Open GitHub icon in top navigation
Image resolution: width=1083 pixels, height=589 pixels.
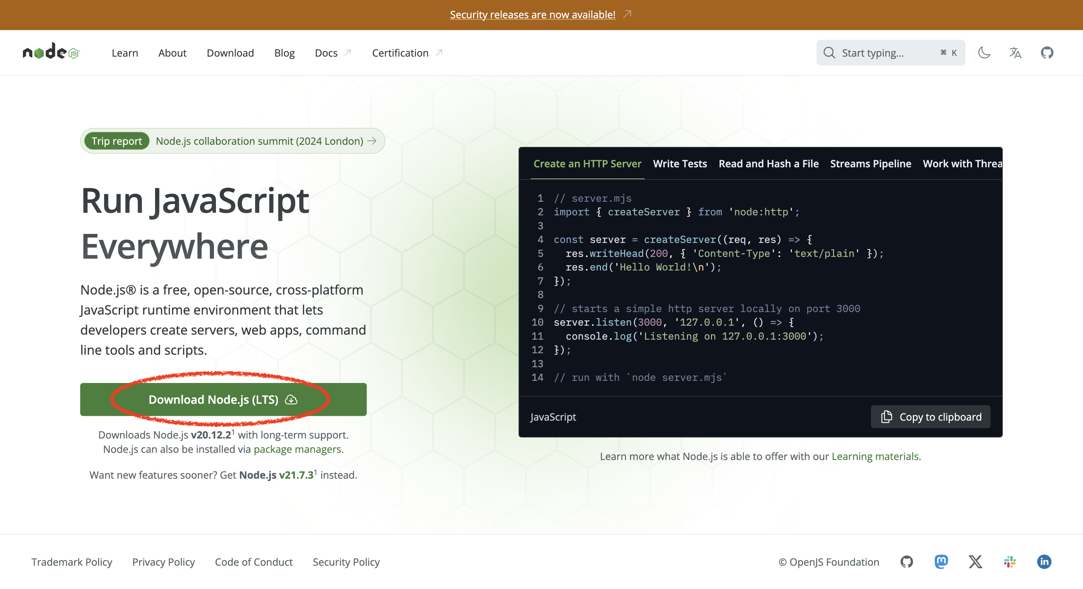coord(1047,53)
